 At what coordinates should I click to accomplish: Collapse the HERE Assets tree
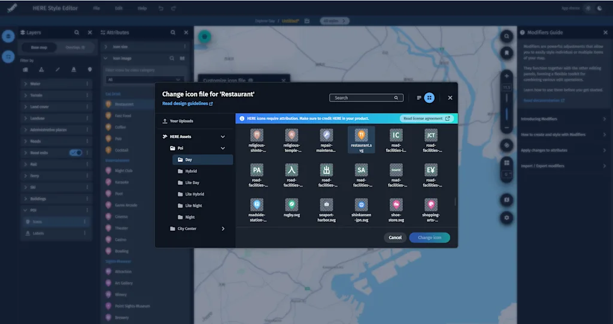click(223, 137)
